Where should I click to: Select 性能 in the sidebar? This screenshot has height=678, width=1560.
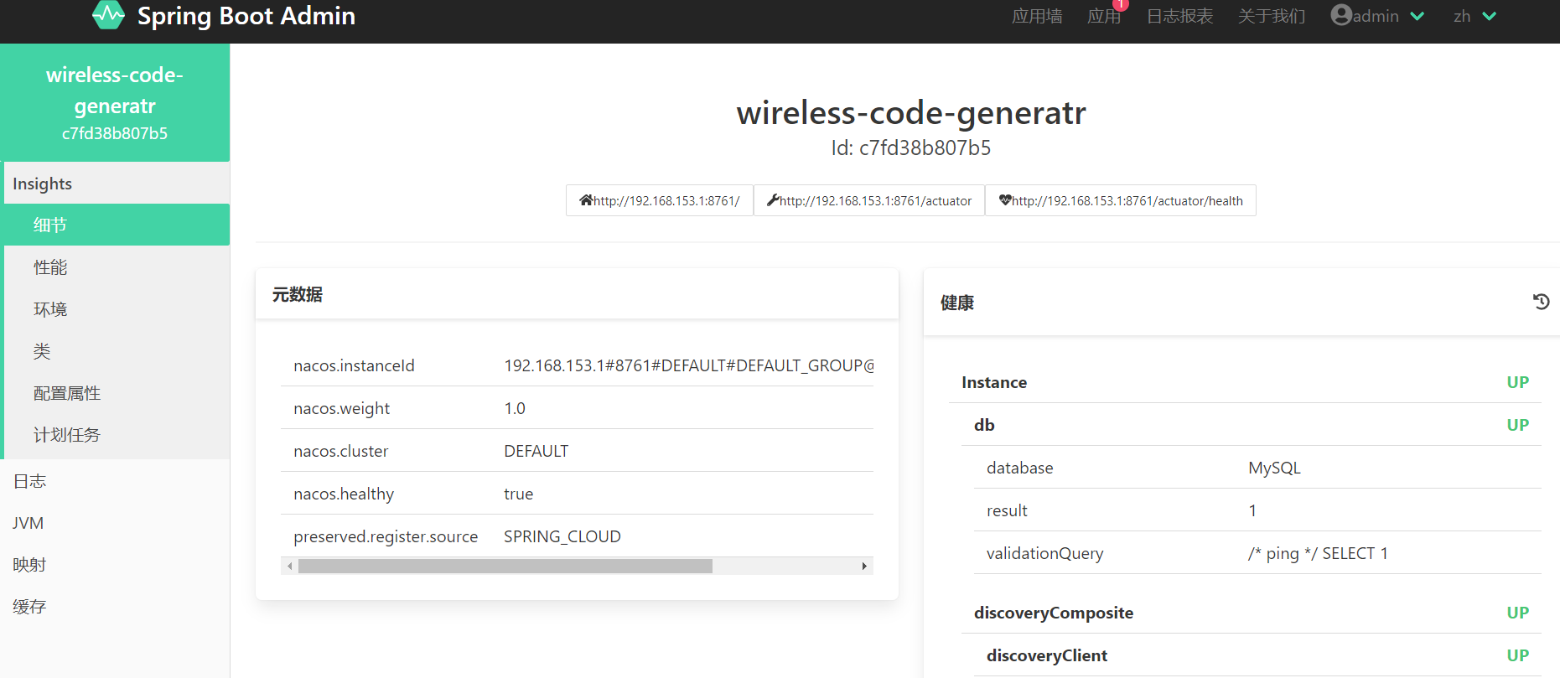[x=117, y=267]
